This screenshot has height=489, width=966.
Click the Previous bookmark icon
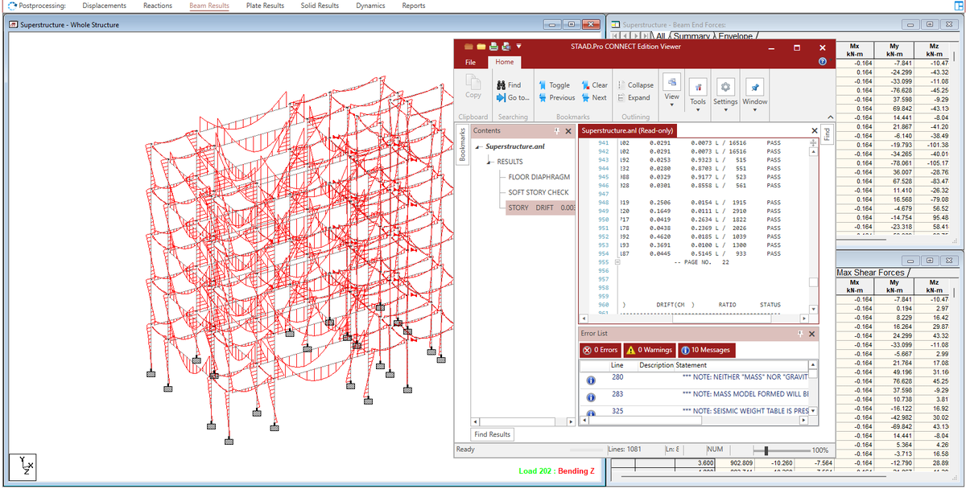557,98
